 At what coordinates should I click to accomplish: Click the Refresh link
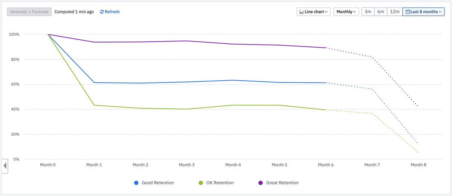(x=110, y=12)
